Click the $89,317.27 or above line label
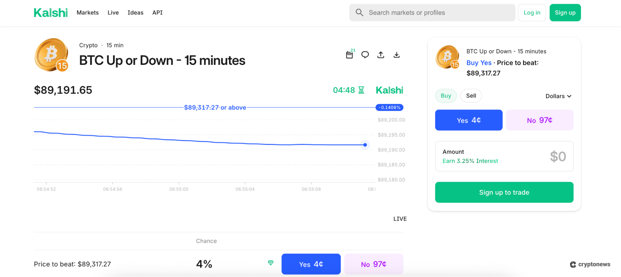The image size is (621, 277). point(215,107)
